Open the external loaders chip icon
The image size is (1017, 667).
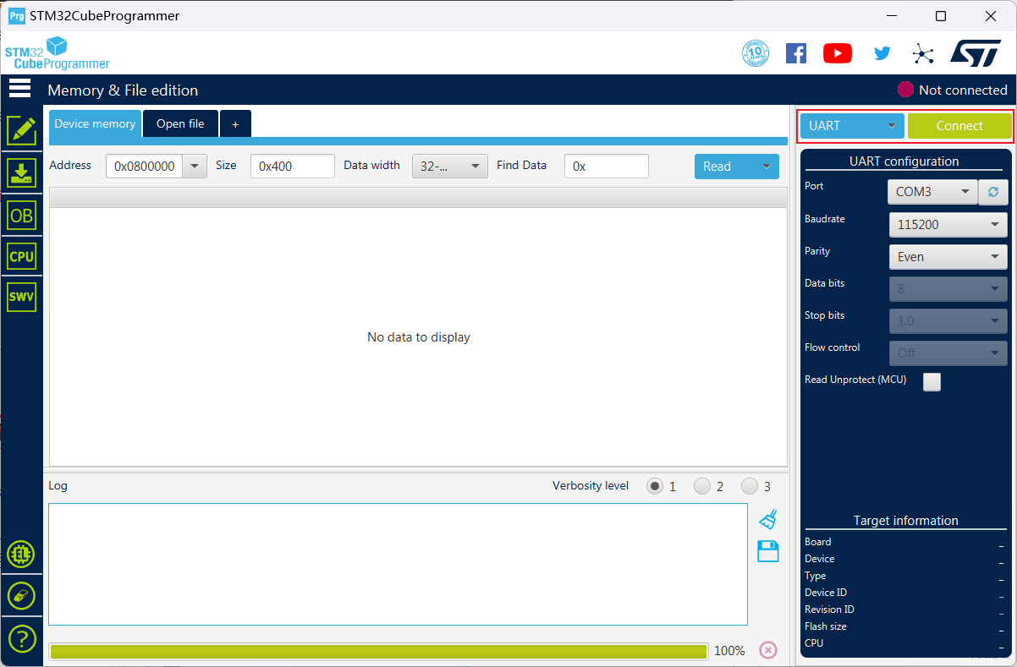21,555
